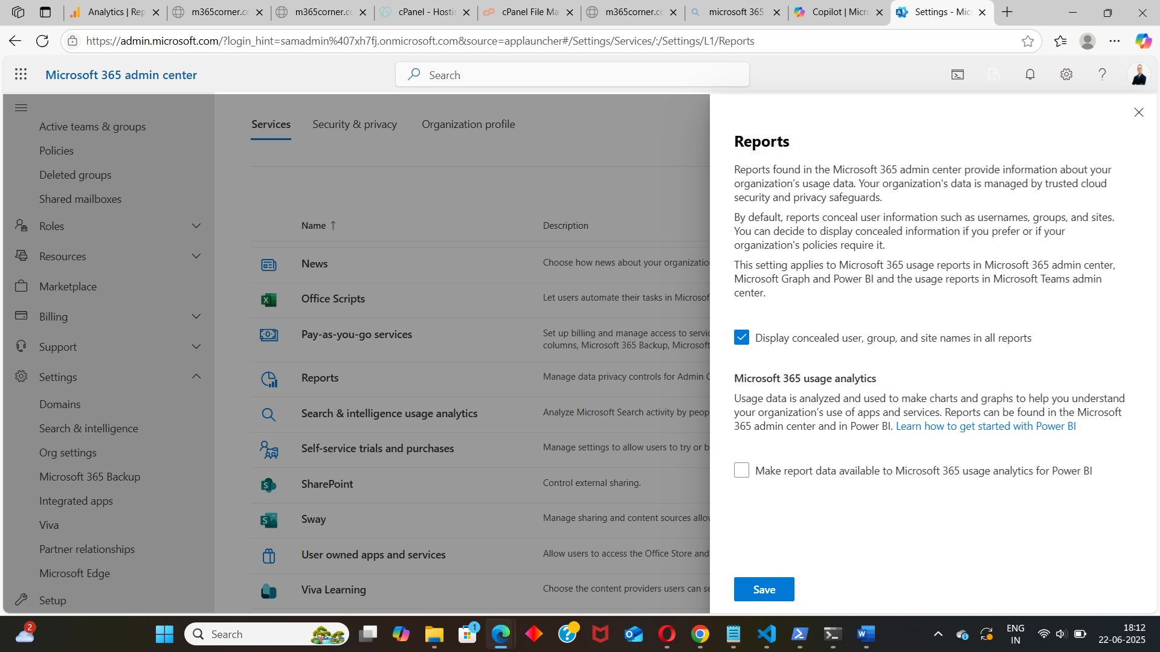The width and height of the screenshot is (1160, 652).
Task: Click the SharePoint service icon
Action: coord(269,485)
